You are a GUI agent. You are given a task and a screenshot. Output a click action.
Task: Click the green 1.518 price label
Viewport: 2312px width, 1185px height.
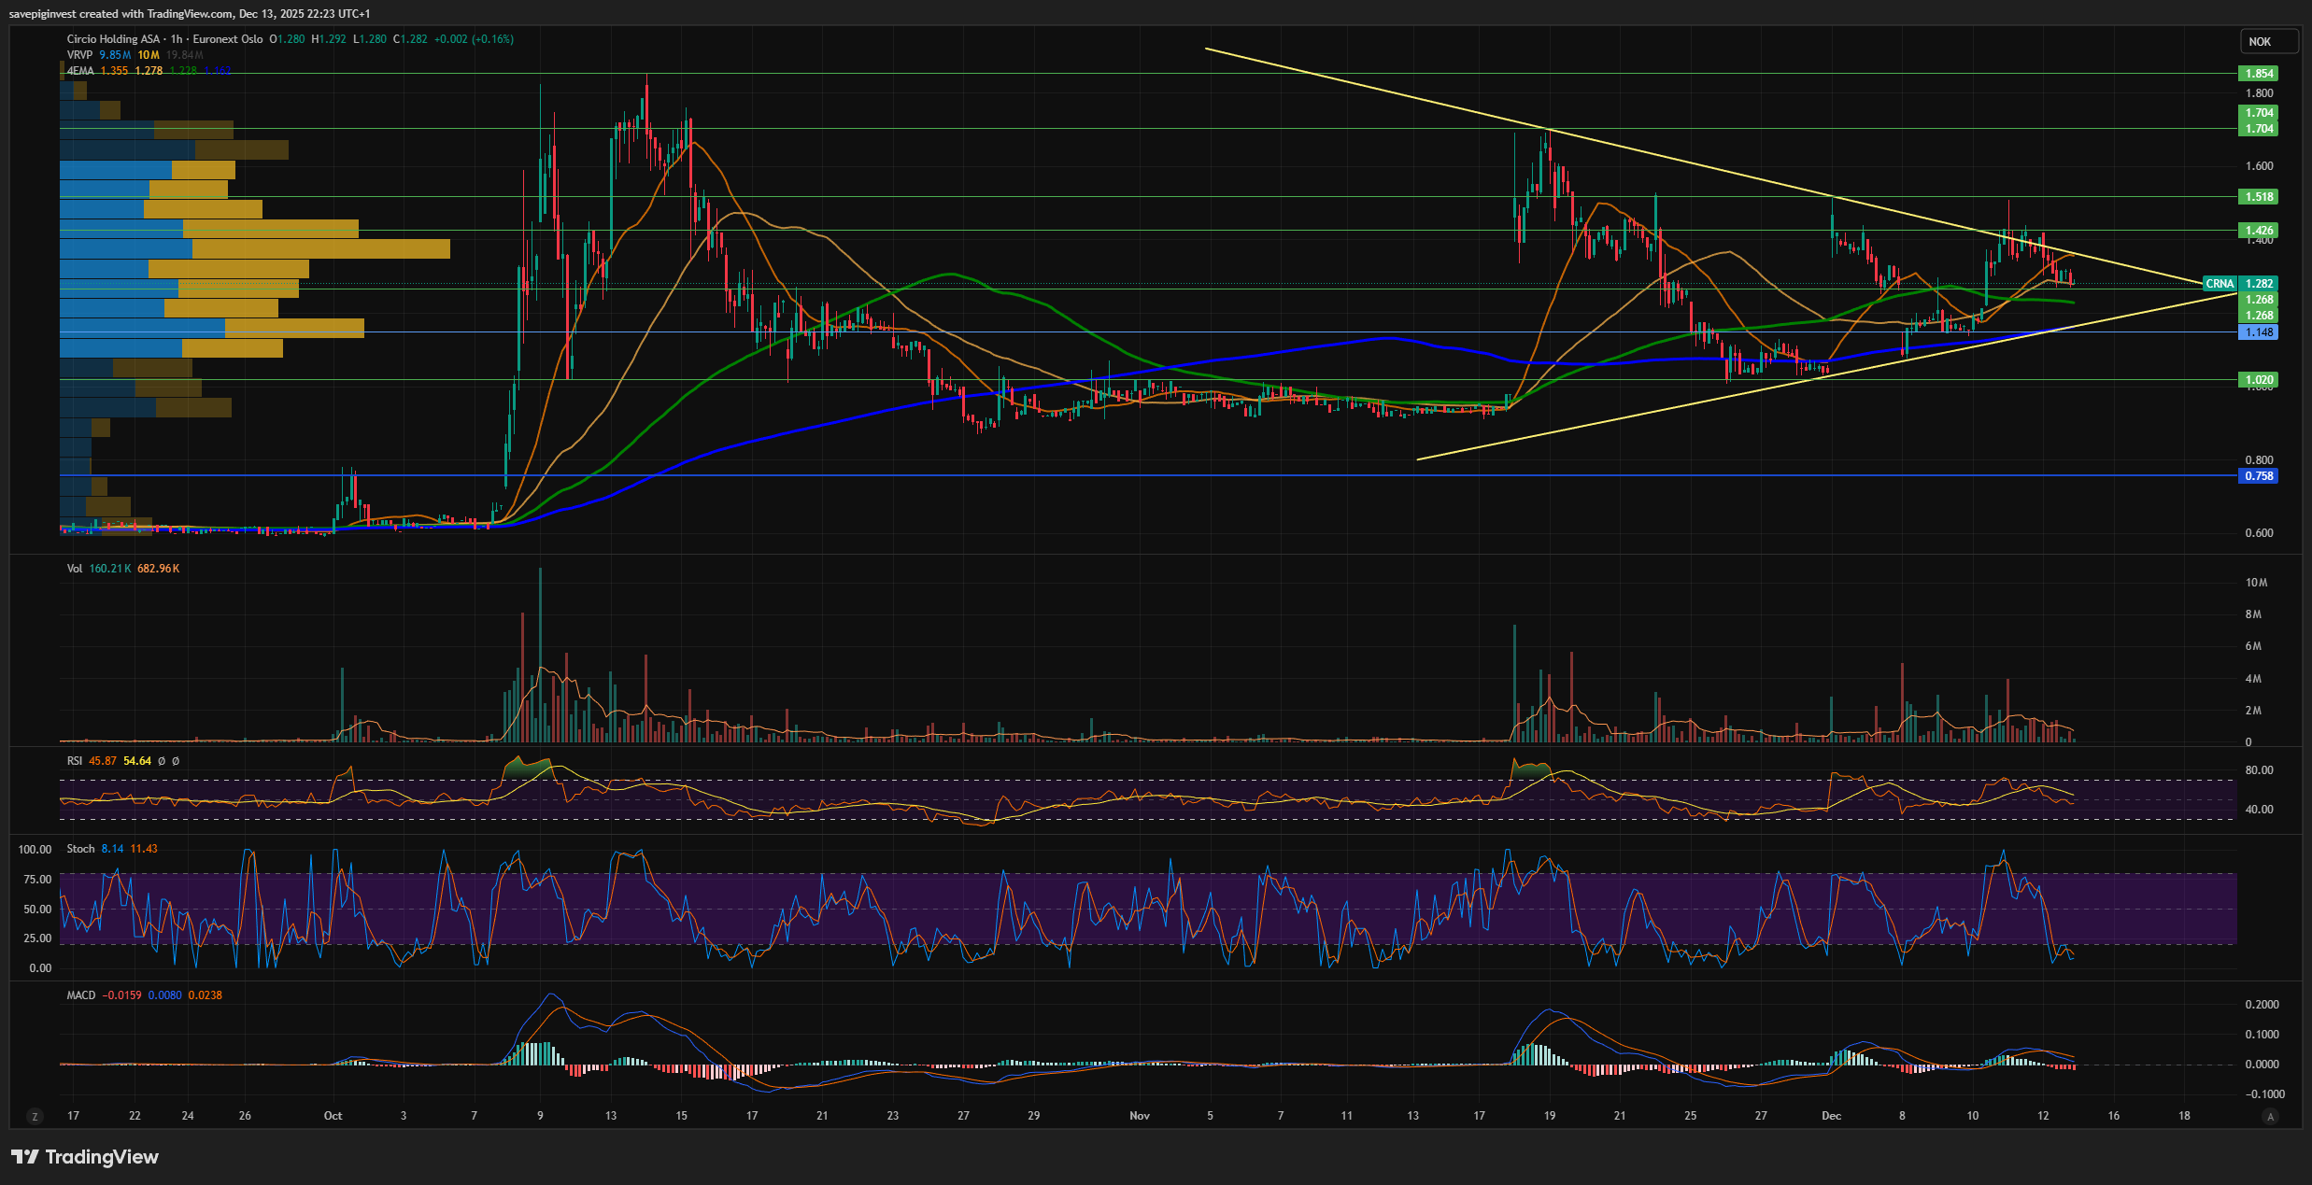pyautogui.click(x=2259, y=197)
